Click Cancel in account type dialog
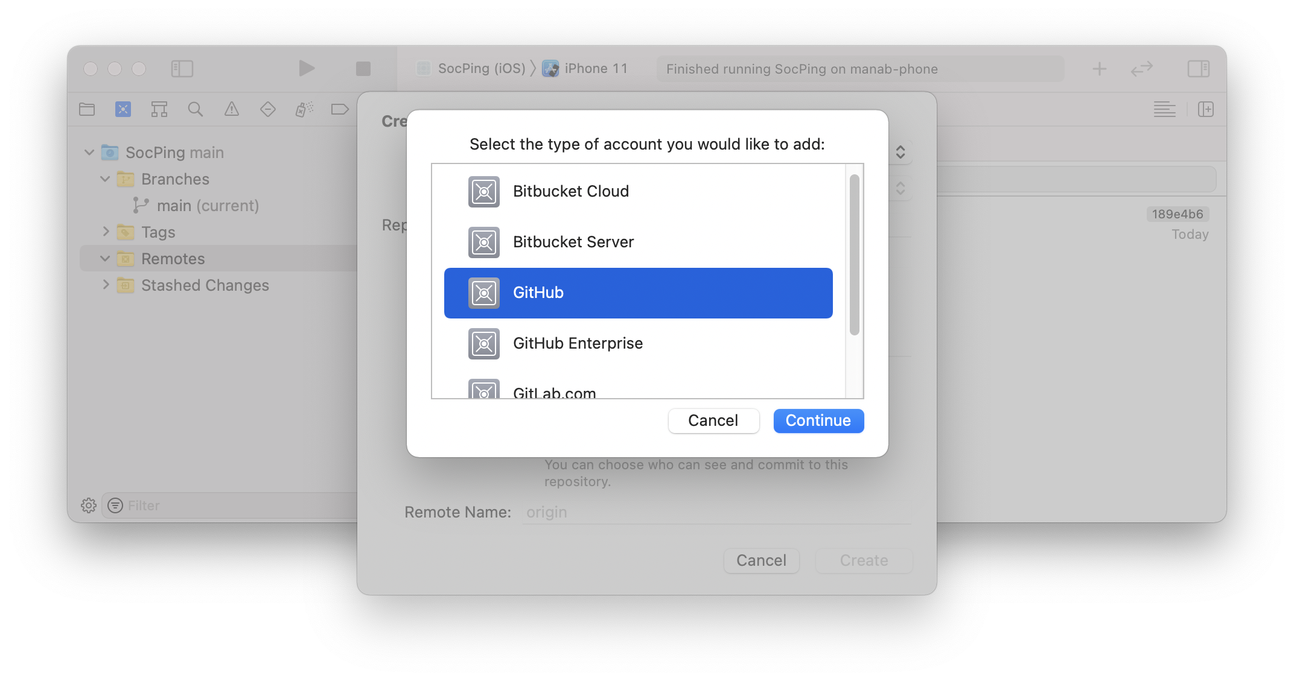 tap(713, 420)
